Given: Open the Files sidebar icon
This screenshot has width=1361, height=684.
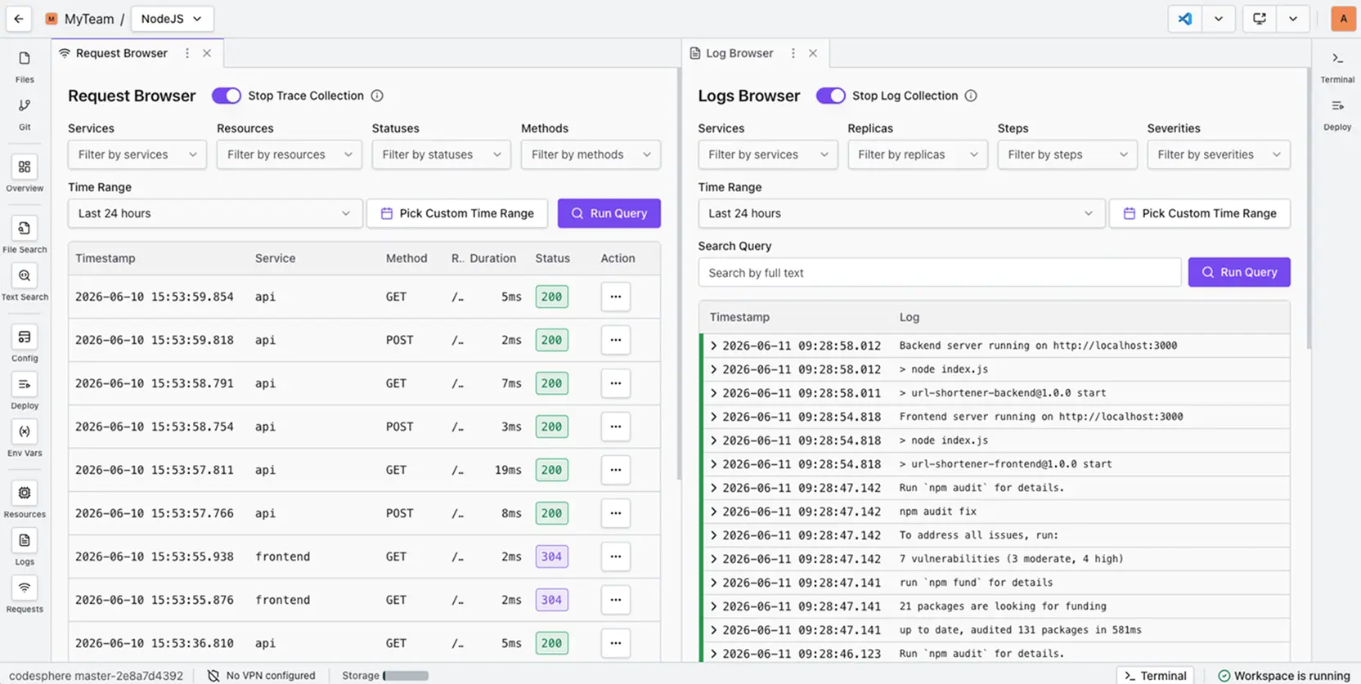Looking at the screenshot, I should click(25, 66).
